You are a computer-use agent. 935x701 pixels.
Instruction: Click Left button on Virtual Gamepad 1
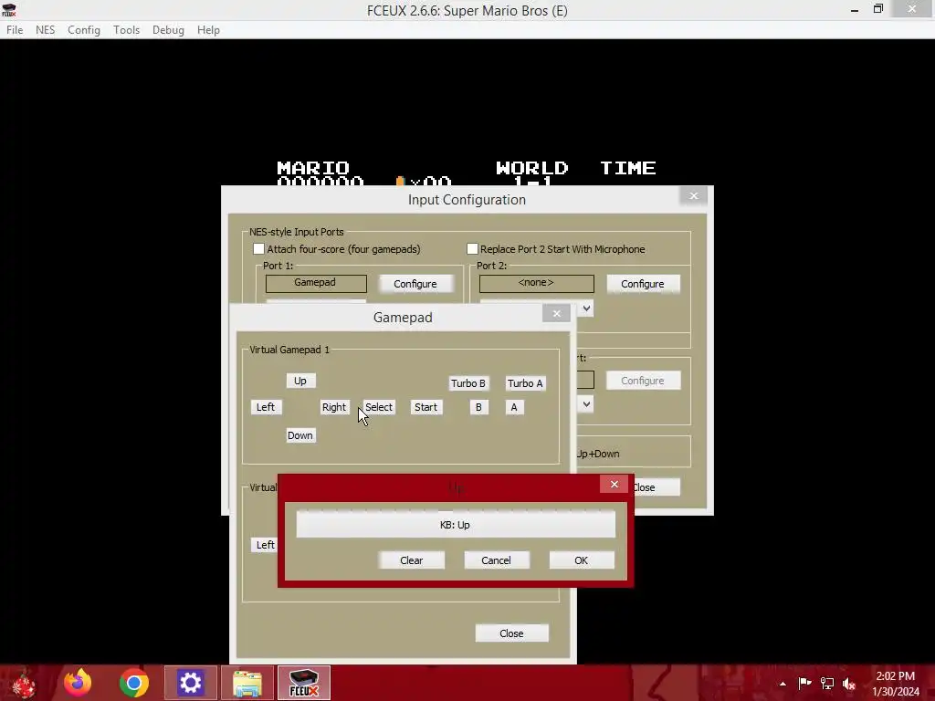(266, 407)
